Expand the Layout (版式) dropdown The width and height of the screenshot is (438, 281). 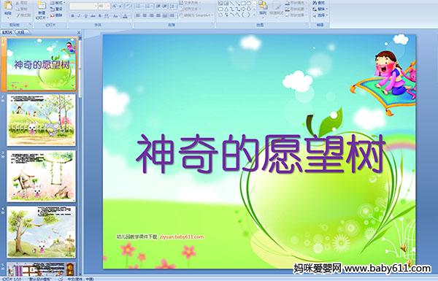pyautogui.click(x=57, y=2)
